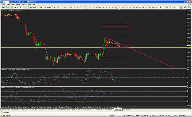Screen dimensions: 192x117
Task: Toggle the Data Window icon
Action: (x=15, y=7)
